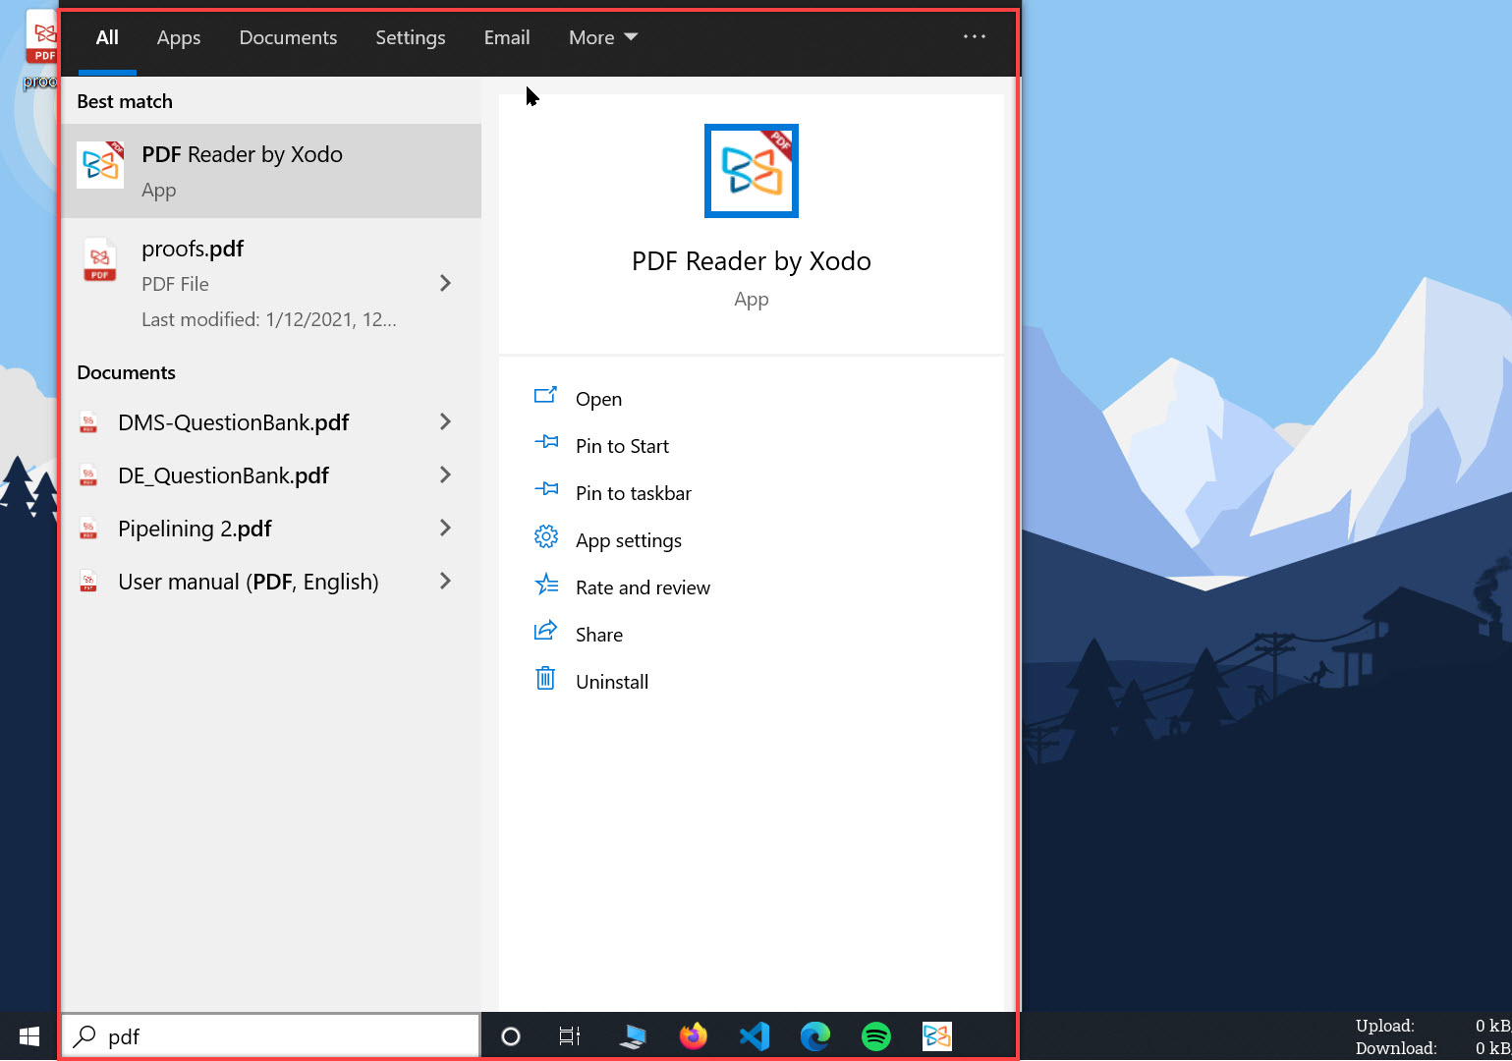
Task: Click the Pipelining 2.pdf file icon
Action: [88, 529]
